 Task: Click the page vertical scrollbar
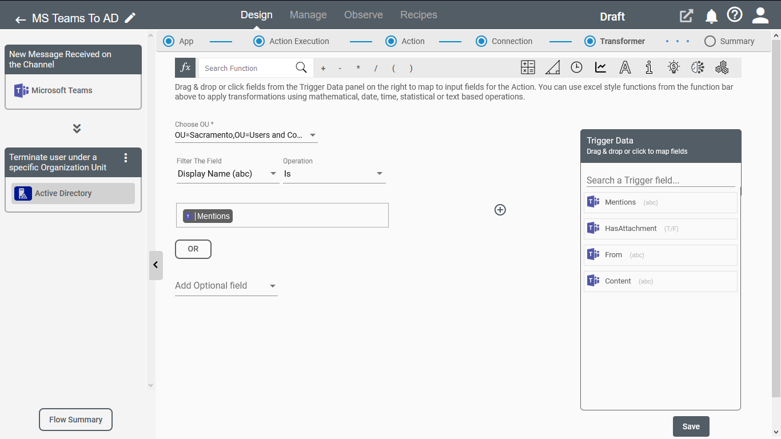776,217
